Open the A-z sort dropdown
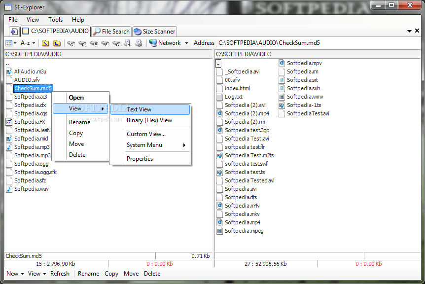Image resolution: width=425 pixels, height=284 pixels. click(x=28, y=43)
